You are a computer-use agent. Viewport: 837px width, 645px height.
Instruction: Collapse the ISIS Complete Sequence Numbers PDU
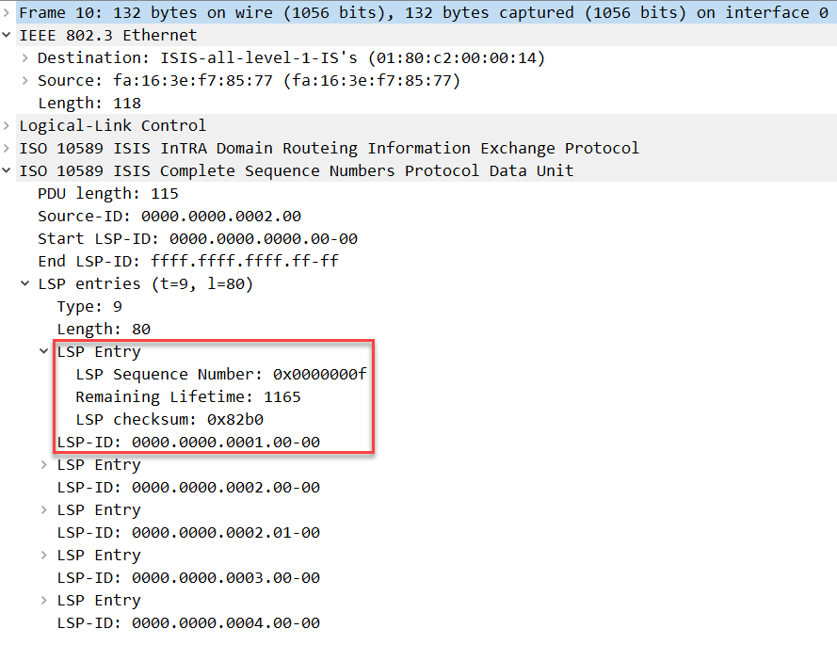click(8, 170)
